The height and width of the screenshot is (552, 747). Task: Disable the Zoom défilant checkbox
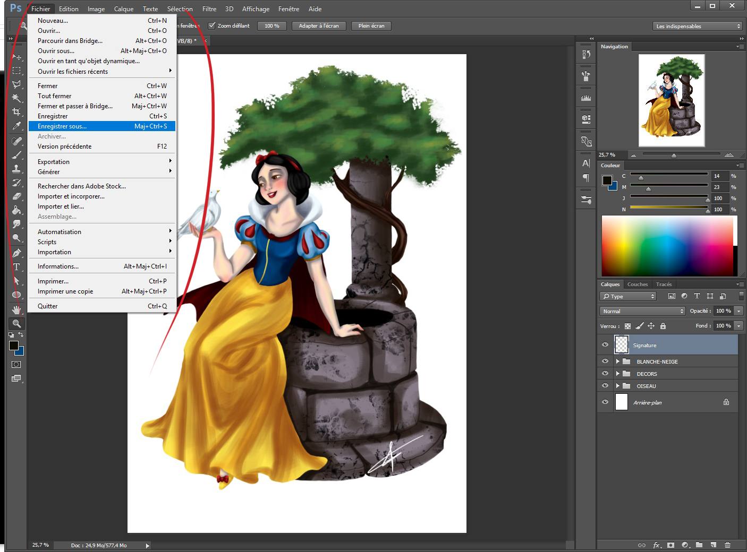[212, 25]
